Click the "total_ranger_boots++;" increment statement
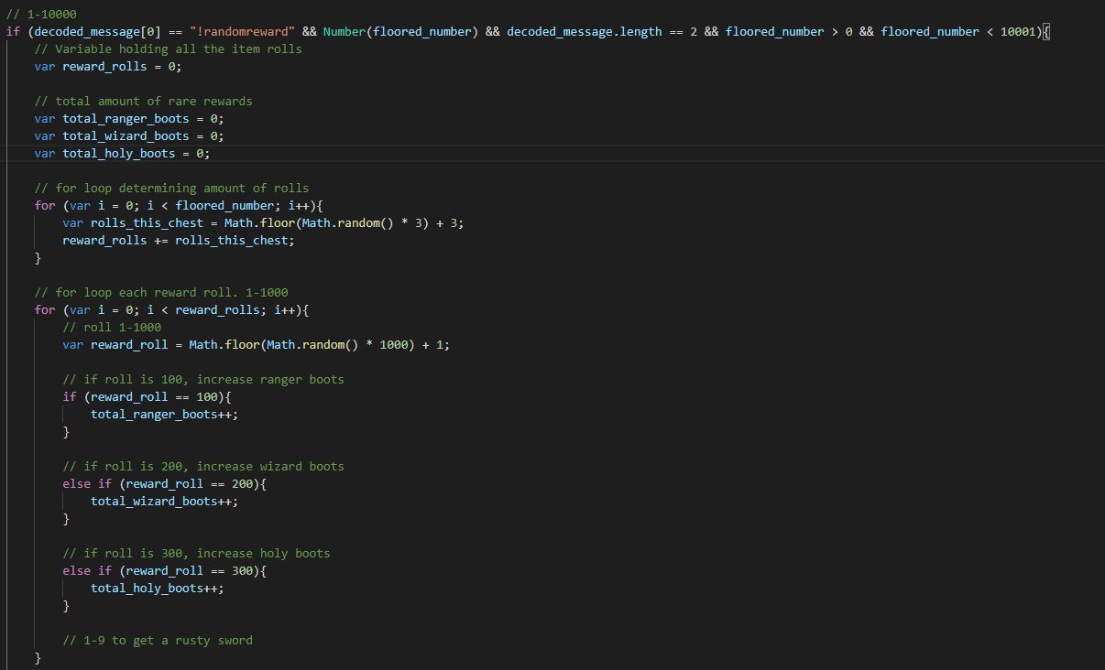 point(168,415)
